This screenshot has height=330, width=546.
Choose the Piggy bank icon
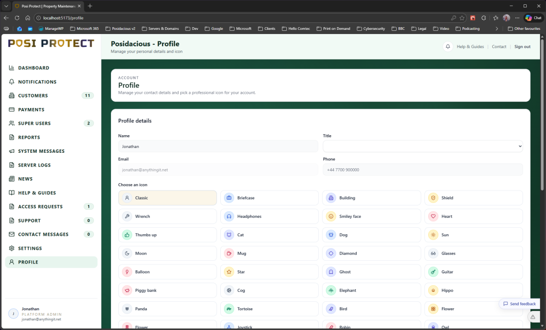167,291
